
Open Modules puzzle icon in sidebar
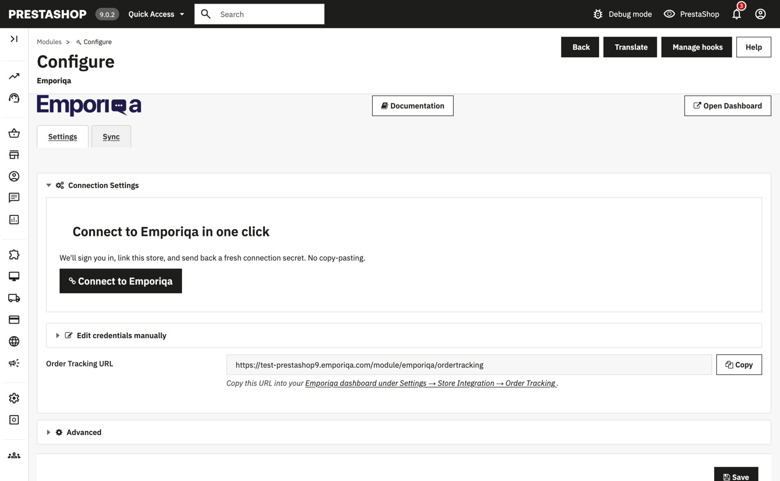point(14,255)
